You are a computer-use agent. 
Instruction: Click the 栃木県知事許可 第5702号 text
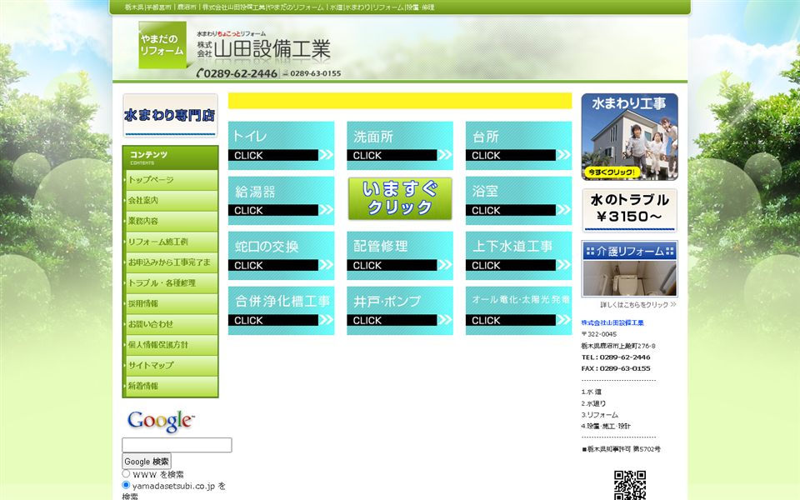click(622, 449)
